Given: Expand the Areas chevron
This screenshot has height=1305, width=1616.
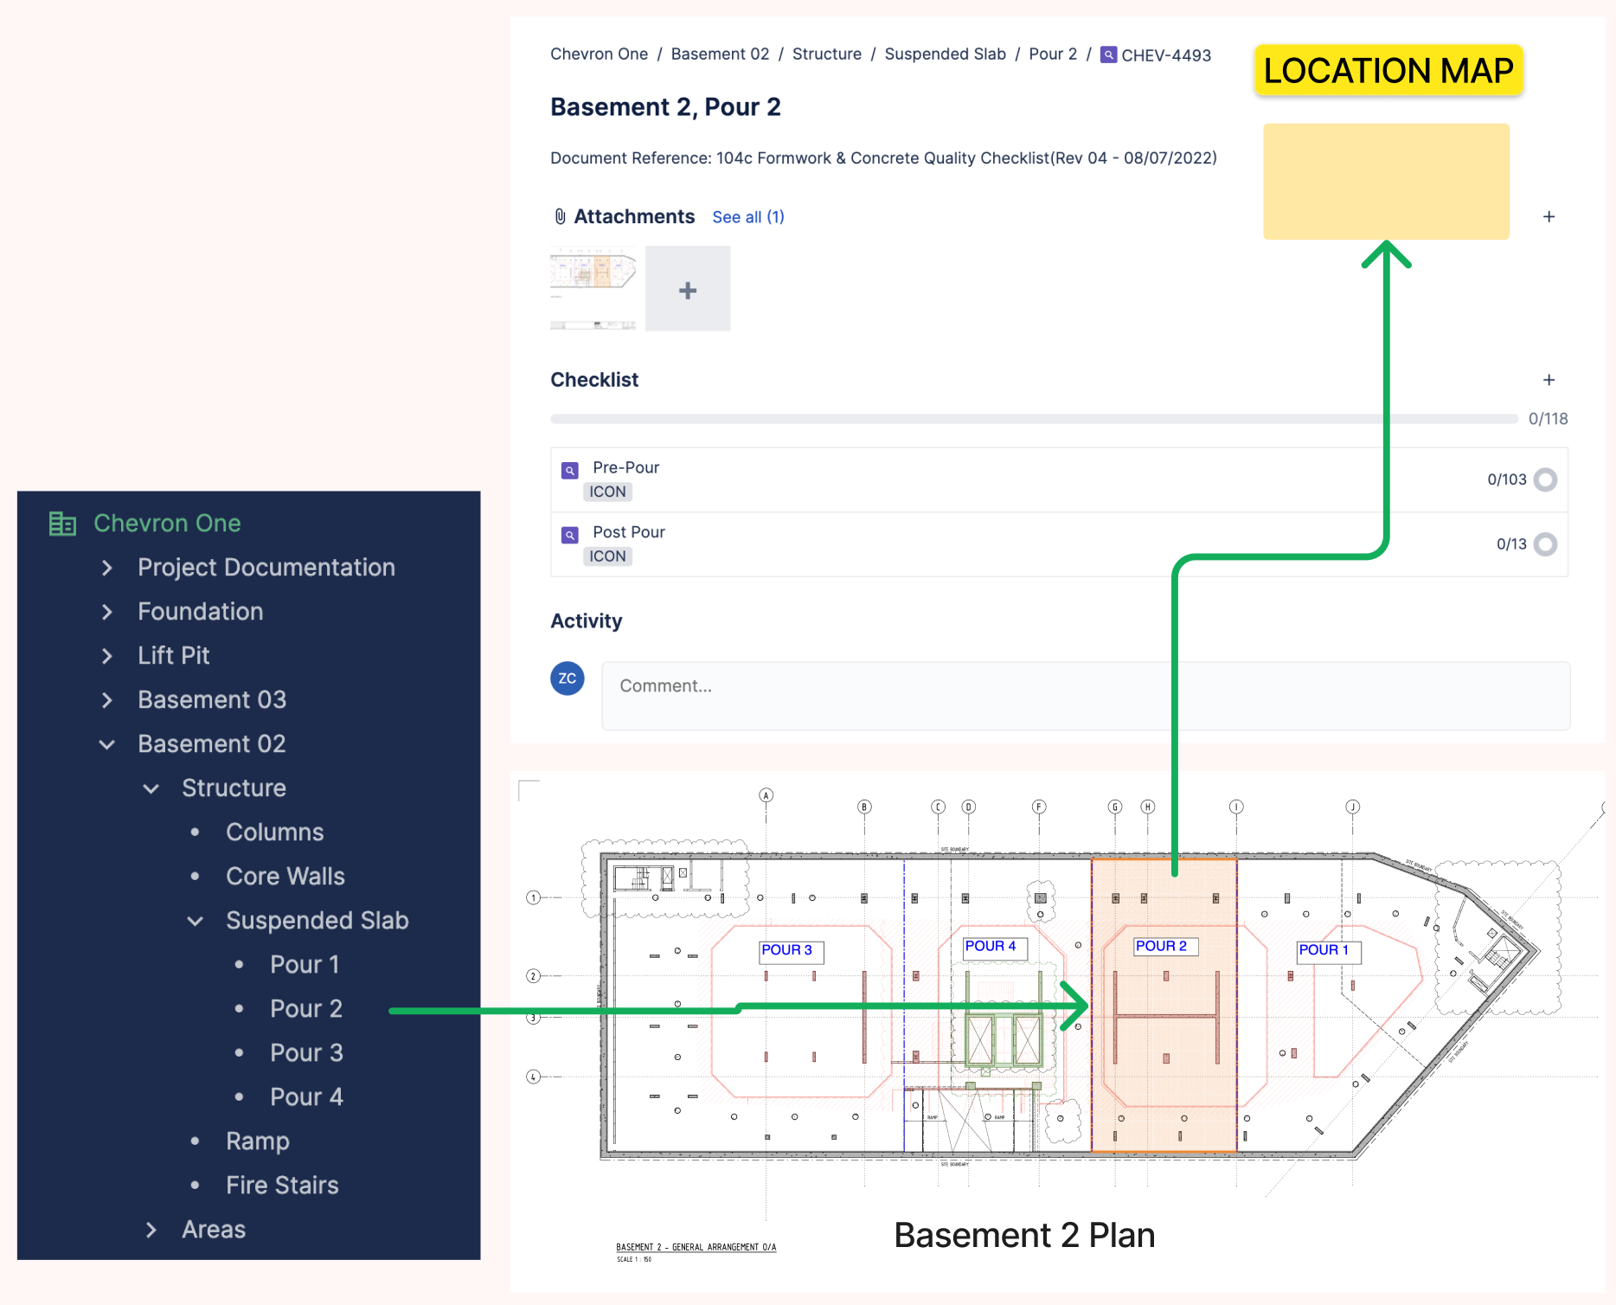Looking at the screenshot, I should (151, 1230).
